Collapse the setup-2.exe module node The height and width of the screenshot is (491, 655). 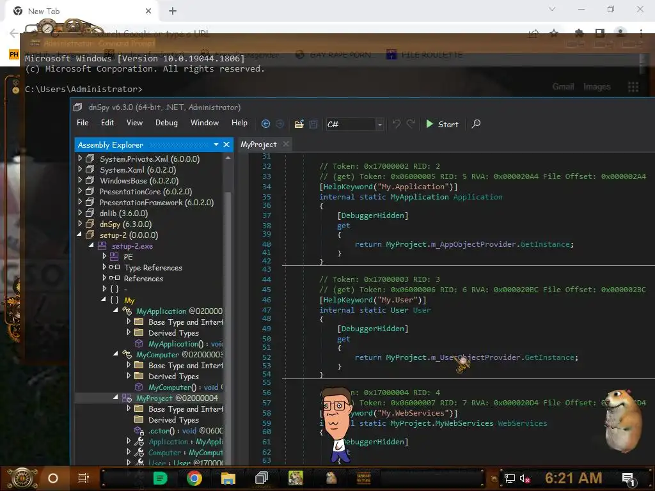pos(91,245)
